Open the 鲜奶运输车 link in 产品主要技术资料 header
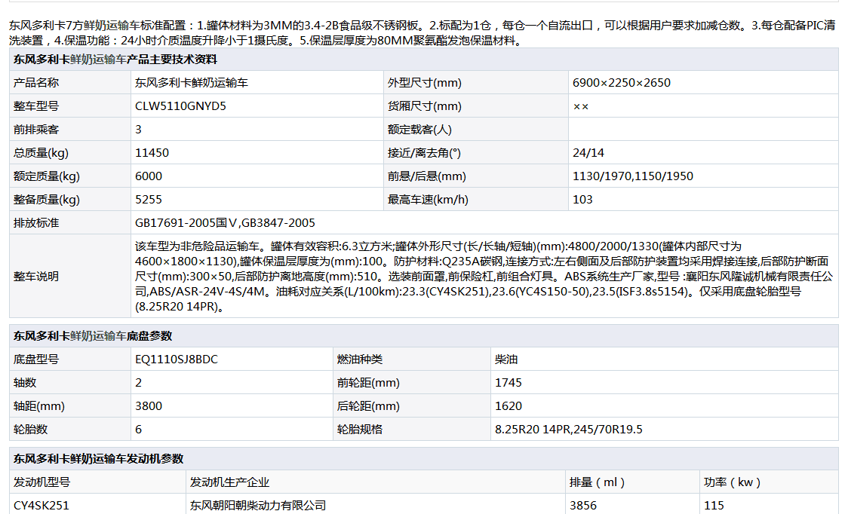The image size is (848, 514). click(98, 60)
